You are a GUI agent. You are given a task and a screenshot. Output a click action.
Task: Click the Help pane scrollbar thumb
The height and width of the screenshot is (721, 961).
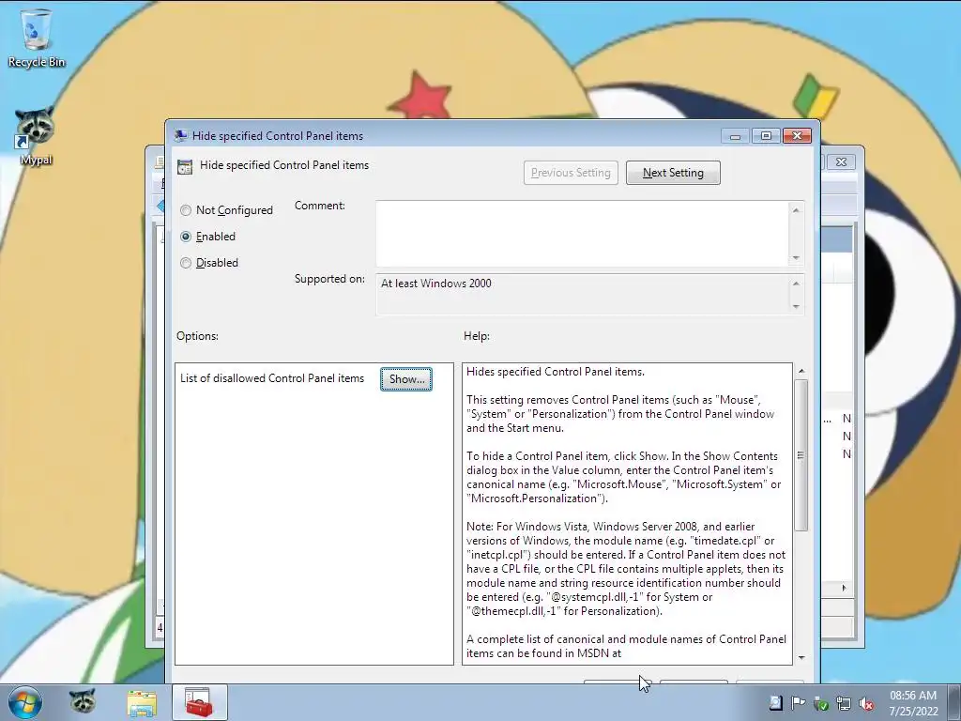coord(801,455)
